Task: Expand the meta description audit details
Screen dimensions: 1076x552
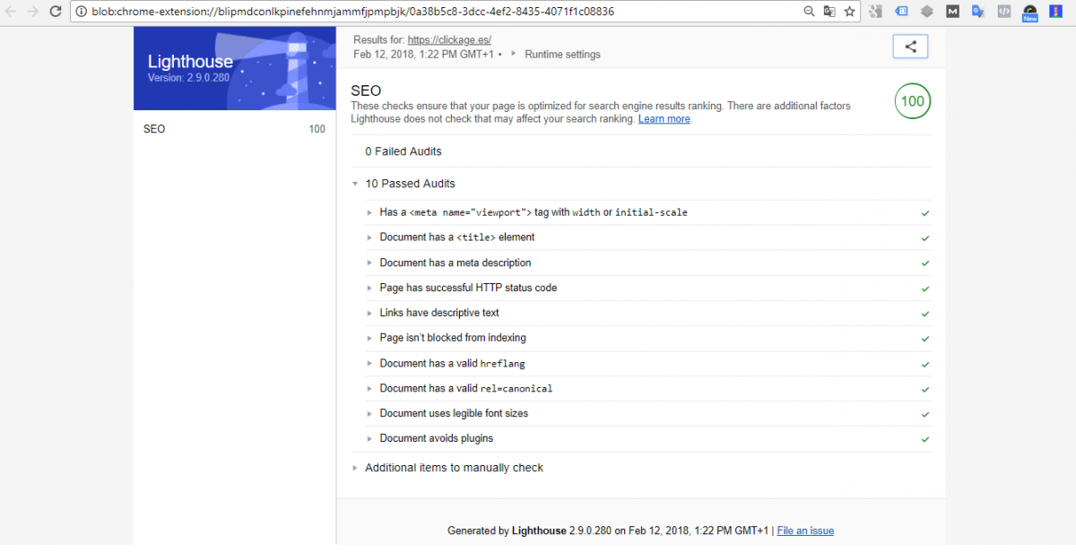Action: pyautogui.click(x=455, y=263)
